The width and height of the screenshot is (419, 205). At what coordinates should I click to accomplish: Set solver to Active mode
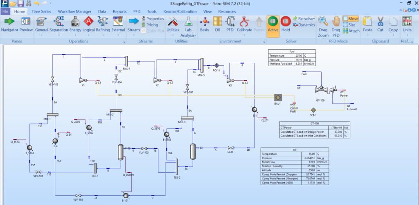pos(273,24)
